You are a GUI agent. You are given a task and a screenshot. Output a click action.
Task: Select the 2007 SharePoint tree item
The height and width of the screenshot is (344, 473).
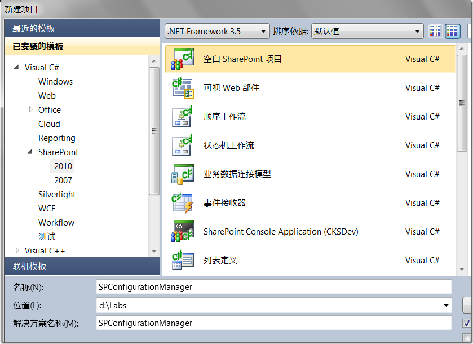tap(63, 180)
